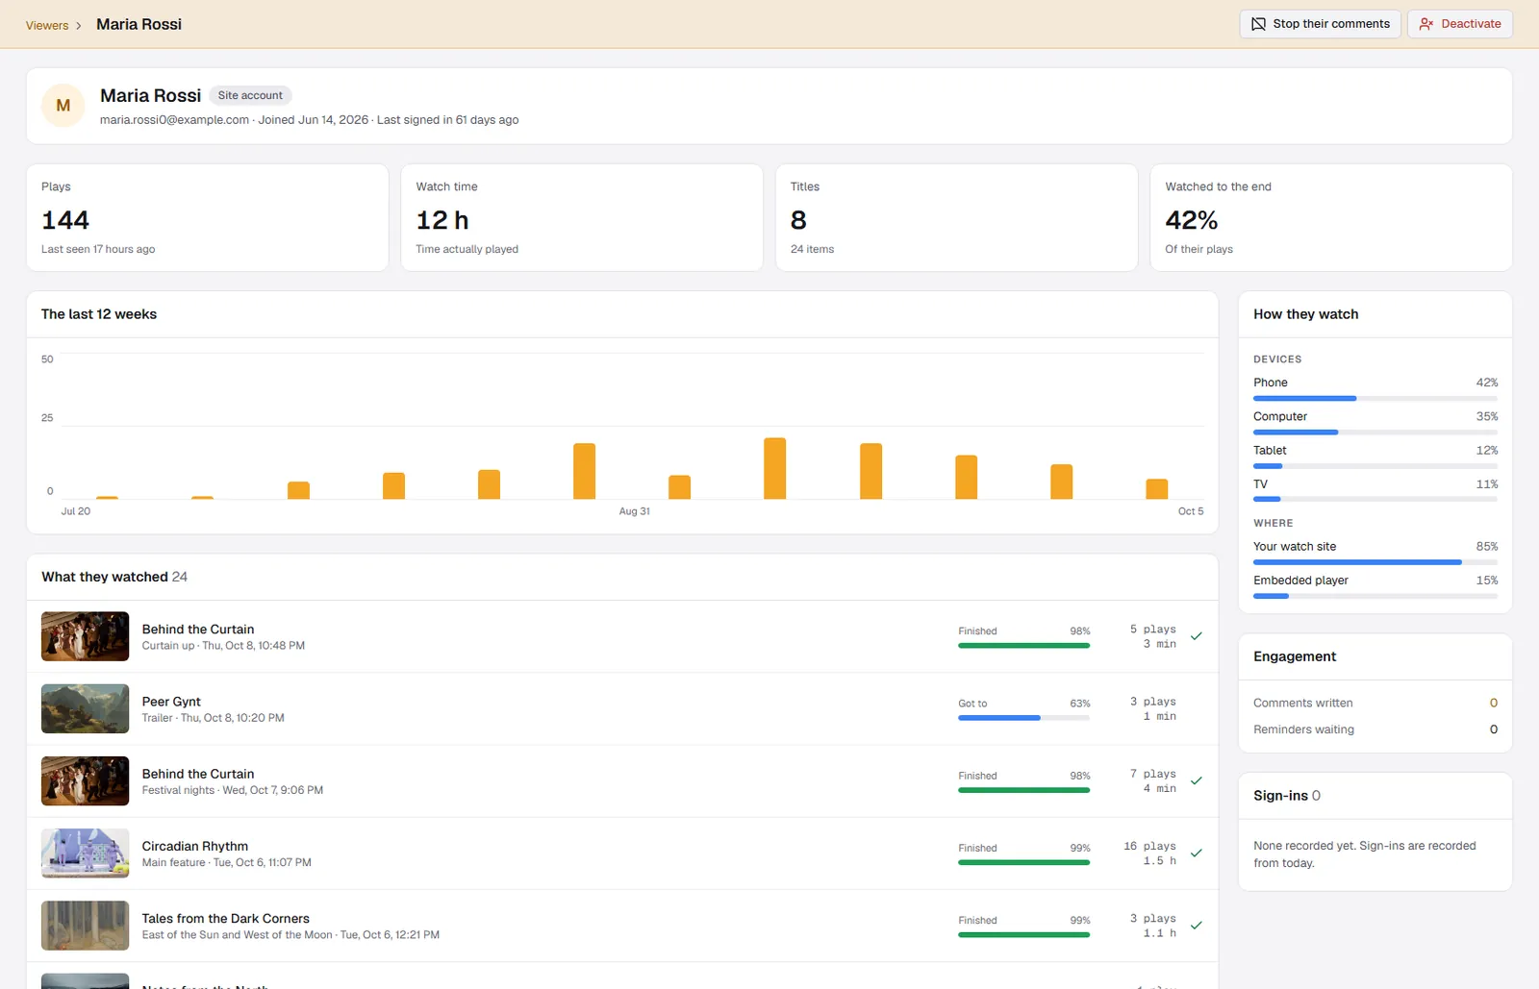Click the Circadian Rhythm 99% progress bar
Screen dimensions: 1539x989
[1023, 862]
